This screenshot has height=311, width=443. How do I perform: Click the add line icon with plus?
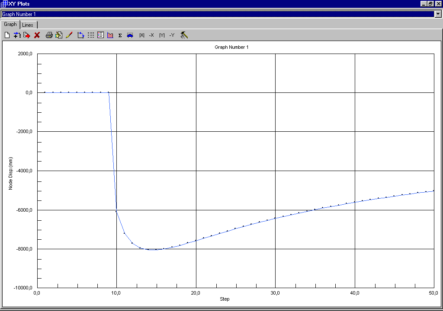click(x=17, y=35)
